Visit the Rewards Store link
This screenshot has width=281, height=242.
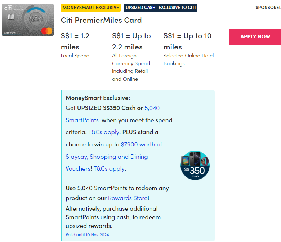click(x=128, y=198)
